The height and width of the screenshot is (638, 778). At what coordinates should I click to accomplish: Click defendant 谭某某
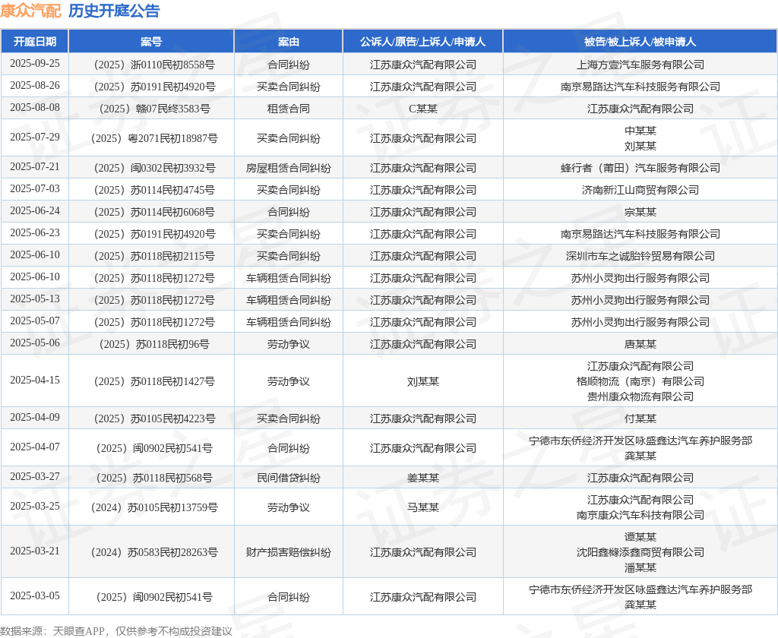pos(640,537)
